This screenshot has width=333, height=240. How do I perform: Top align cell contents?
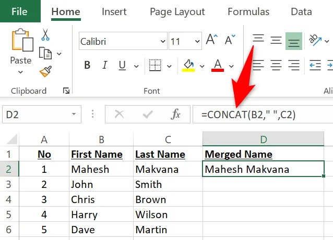click(x=258, y=39)
